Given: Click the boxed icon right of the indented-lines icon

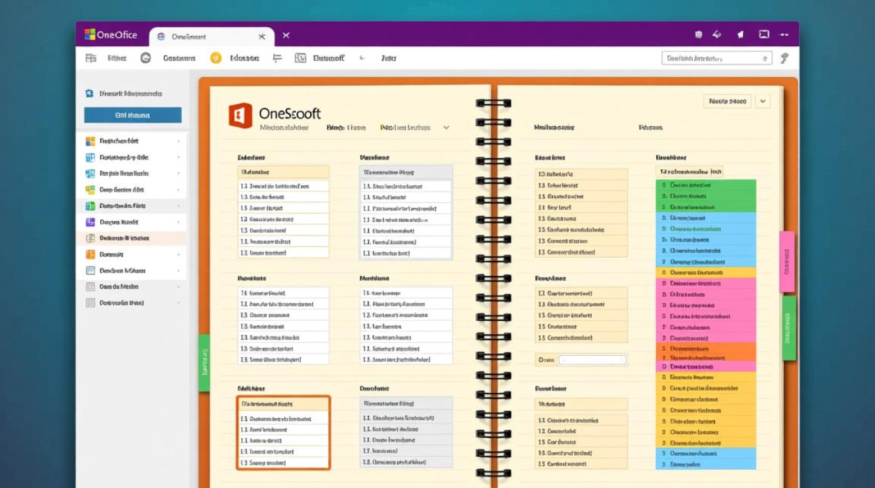Looking at the screenshot, I should coord(300,58).
